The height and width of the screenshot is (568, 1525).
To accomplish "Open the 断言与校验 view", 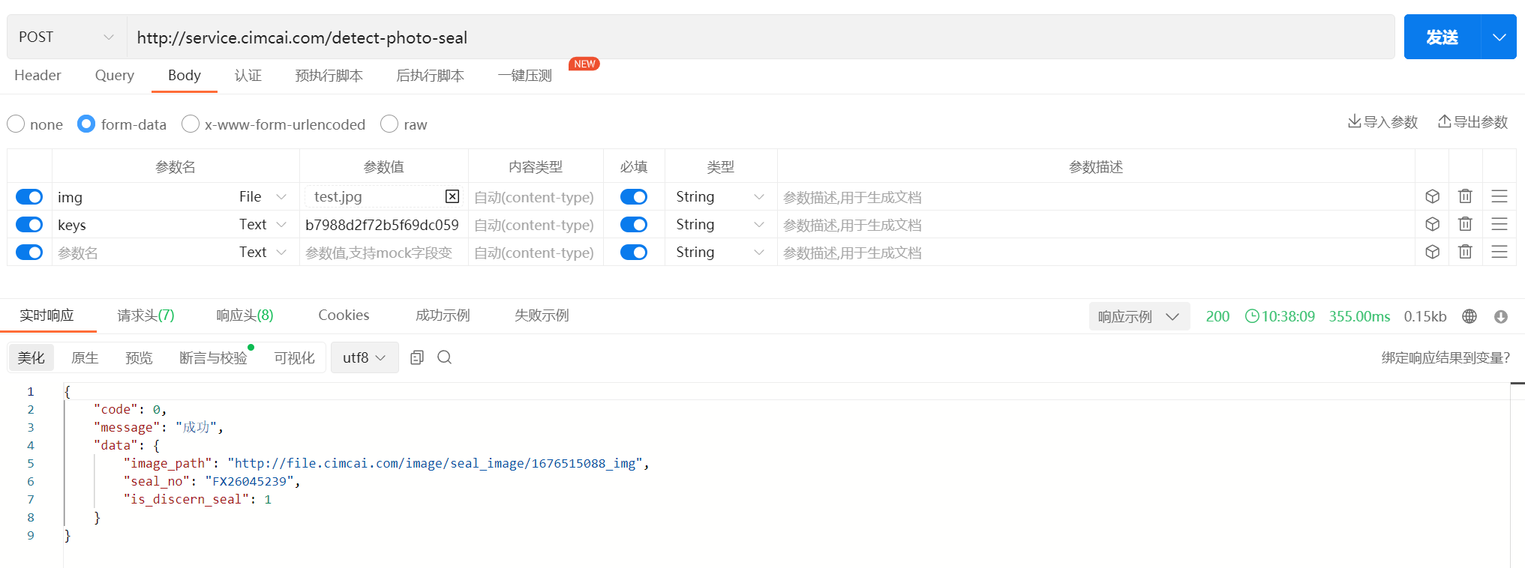I will pos(213,357).
